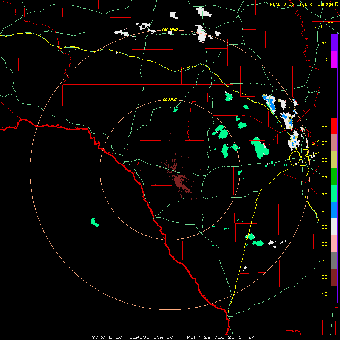Viewport: 340px width, 340px height.
Task: Pick the RA rain legend swatch
Action: click(x=334, y=193)
